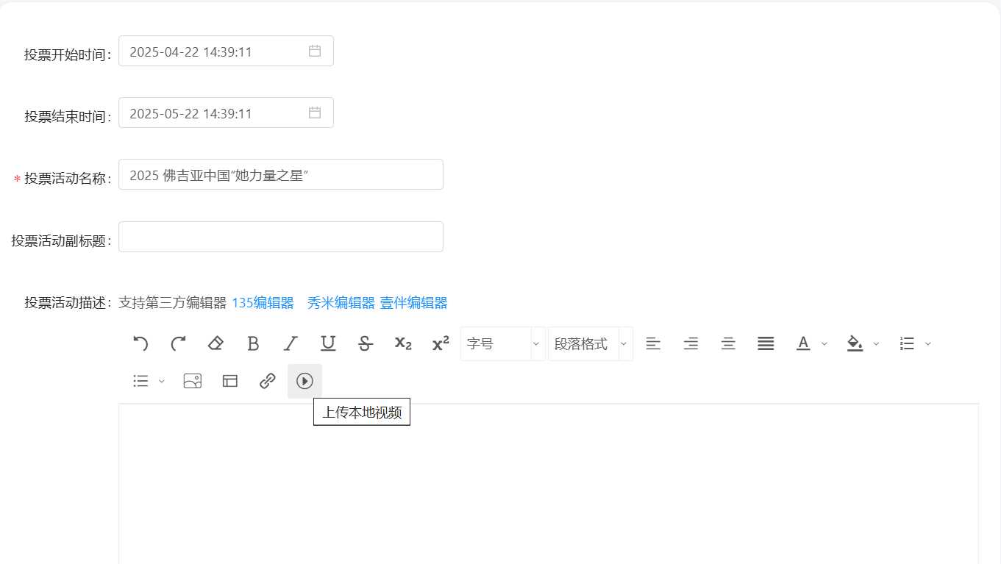Click the 投票活动副标题 input field

281,237
